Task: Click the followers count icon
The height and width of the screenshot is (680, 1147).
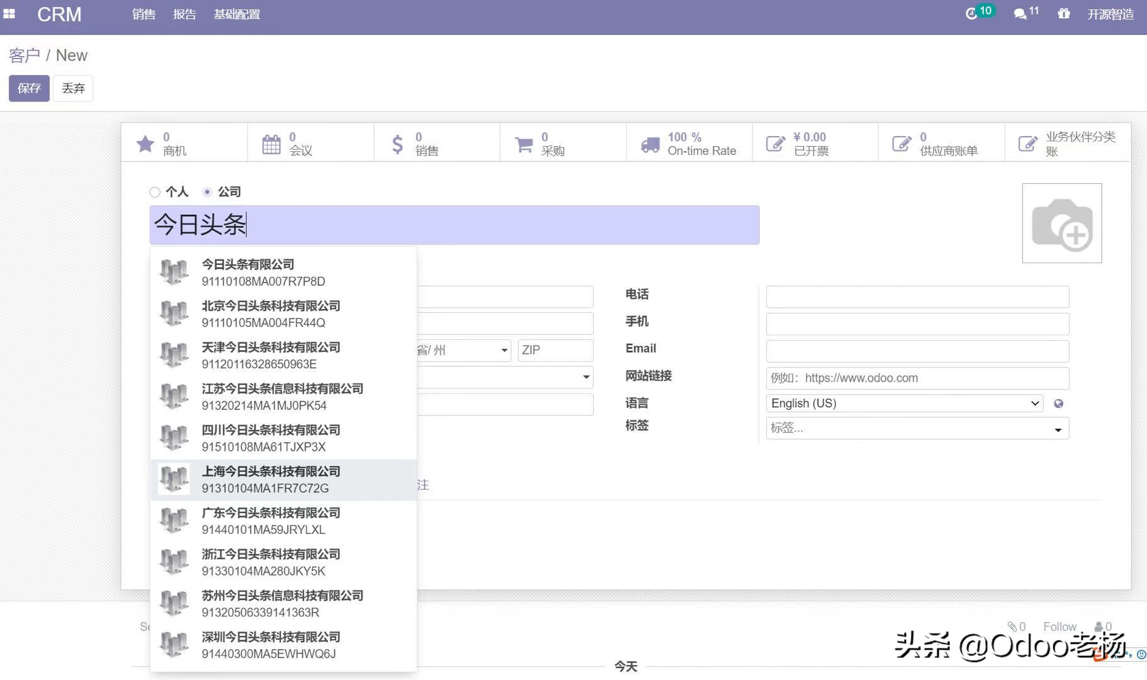Action: [x=1103, y=626]
